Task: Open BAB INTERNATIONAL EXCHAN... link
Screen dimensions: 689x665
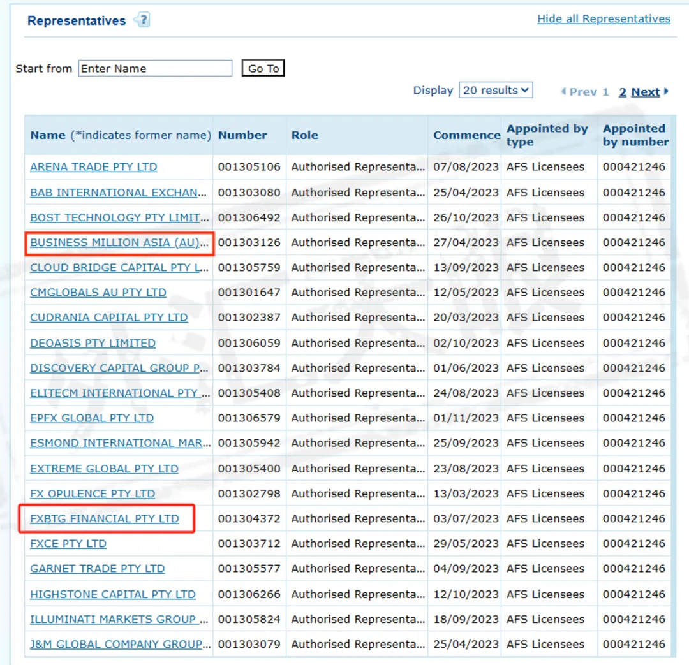Action: (118, 193)
